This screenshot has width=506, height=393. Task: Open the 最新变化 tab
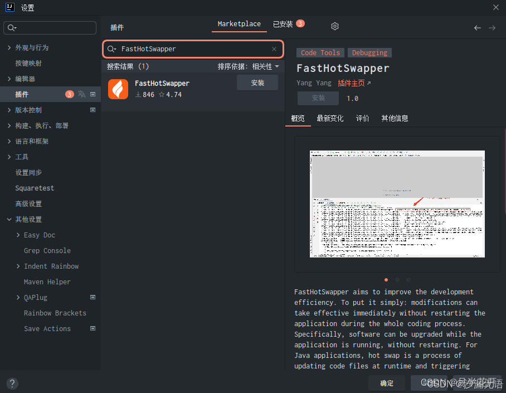tap(330, 118)
